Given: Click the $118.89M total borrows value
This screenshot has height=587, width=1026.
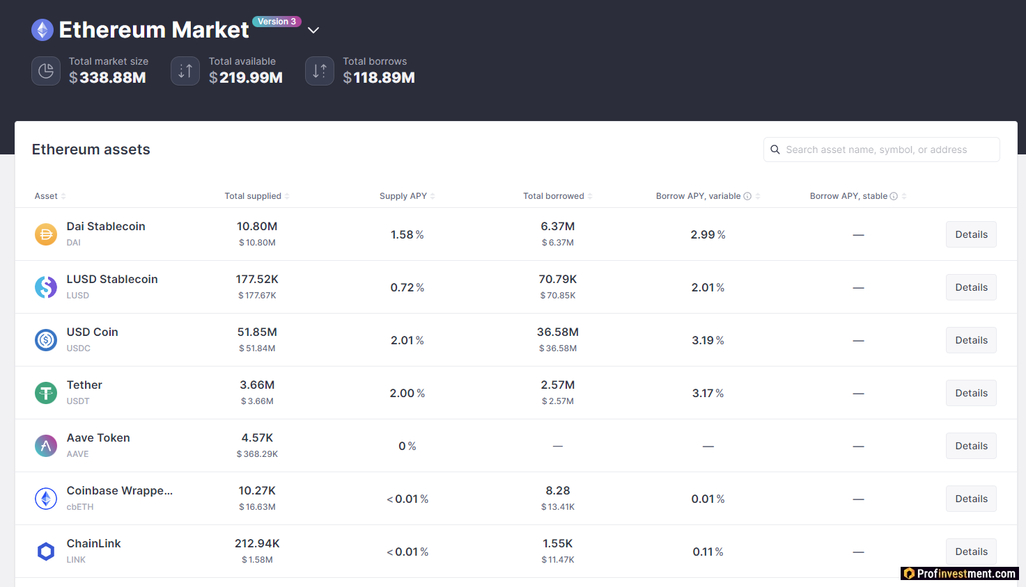Looking at the screenshot, I should tap(379, 78).
